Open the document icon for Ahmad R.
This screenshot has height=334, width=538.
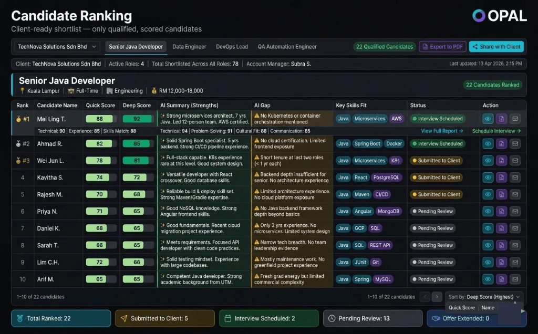pyautogui.click(x=501, y=144)
